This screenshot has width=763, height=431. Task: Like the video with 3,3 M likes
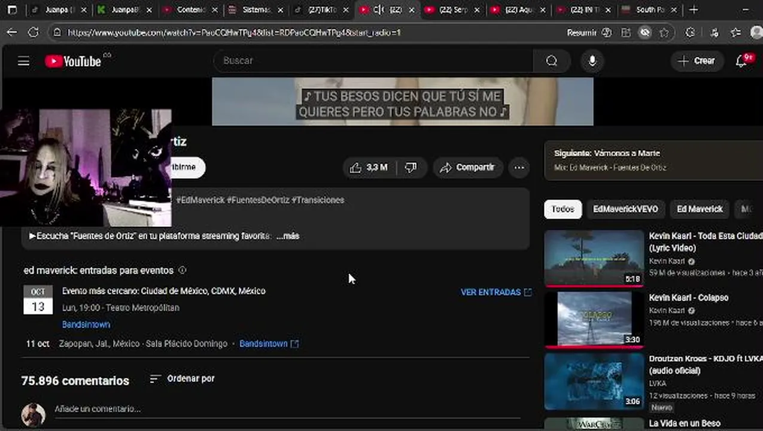(369, 168)
